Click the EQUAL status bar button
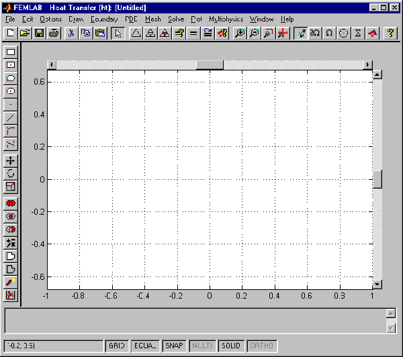403x357 pixels. [x=145, y=346]
